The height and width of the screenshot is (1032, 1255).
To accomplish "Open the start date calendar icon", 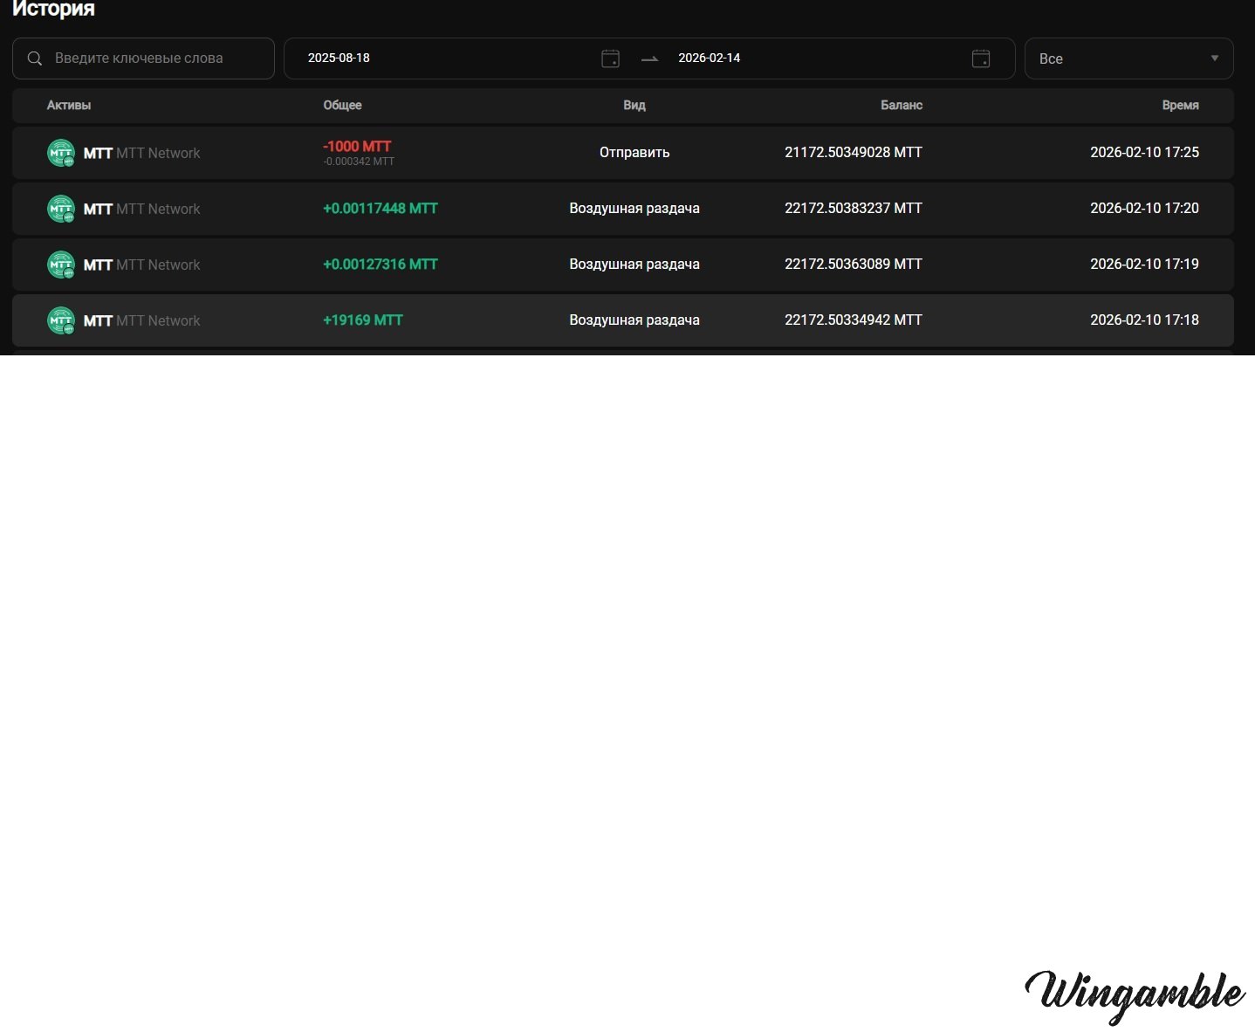I will 610,58.
